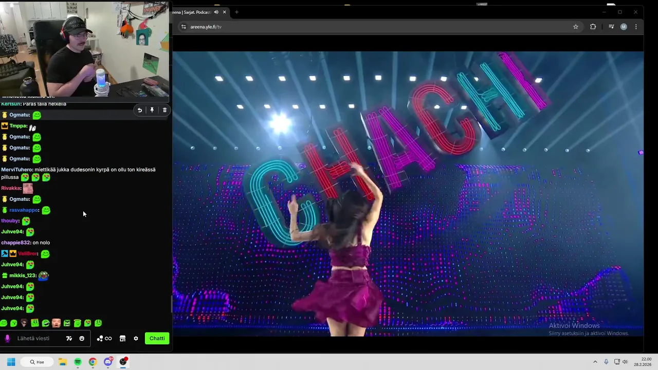The width and height of the screenshot is (658, 370).
Task: Open network status tray icon
Action: pyautogui.click(x=617, y=362)
